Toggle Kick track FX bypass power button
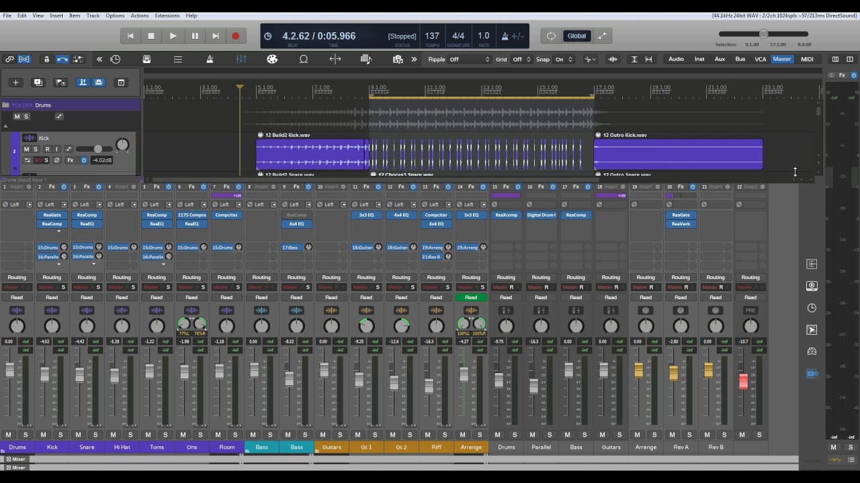 point(84,160)
